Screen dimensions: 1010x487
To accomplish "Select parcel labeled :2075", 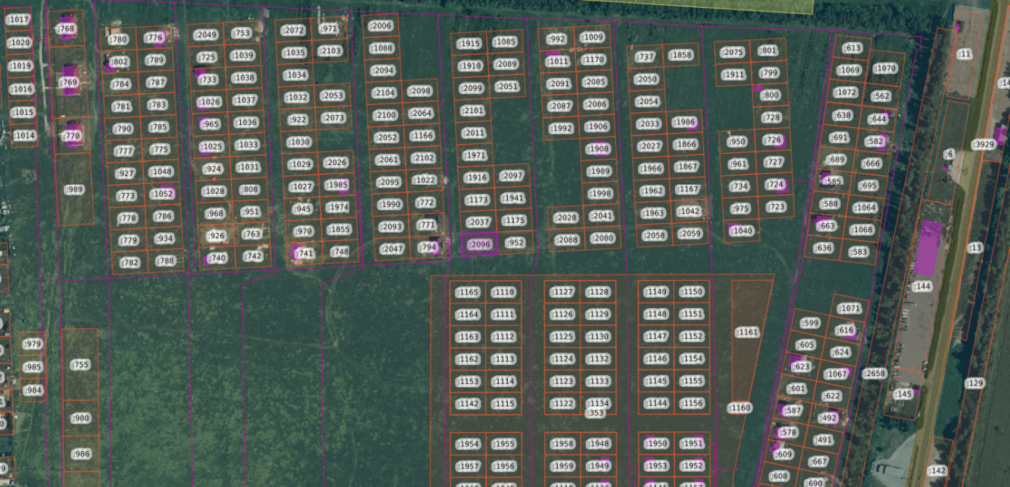I will 732,52.
